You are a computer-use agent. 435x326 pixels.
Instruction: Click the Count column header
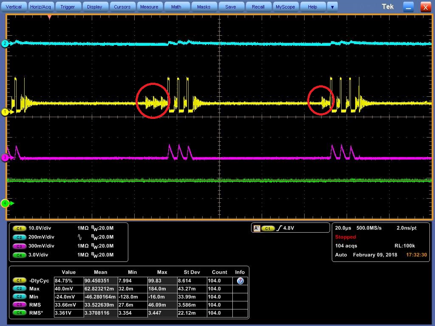tap(220, 272)
